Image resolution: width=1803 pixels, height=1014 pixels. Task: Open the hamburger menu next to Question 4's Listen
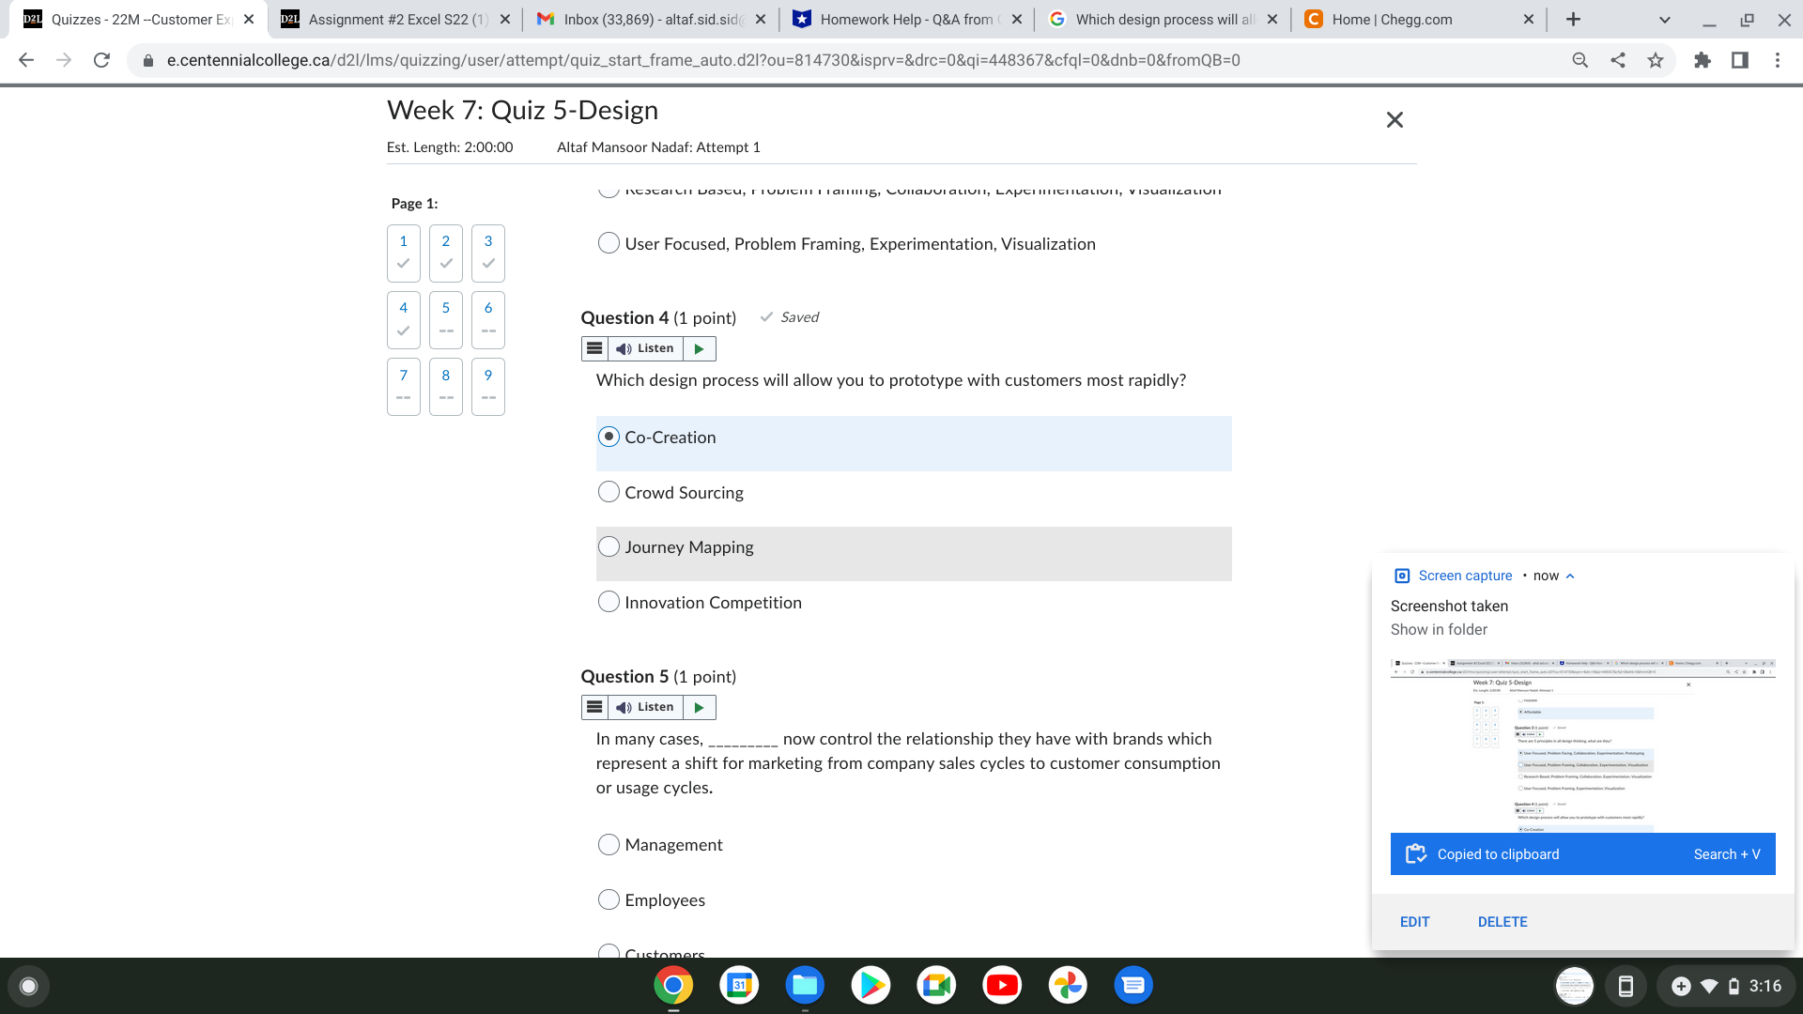593,348
